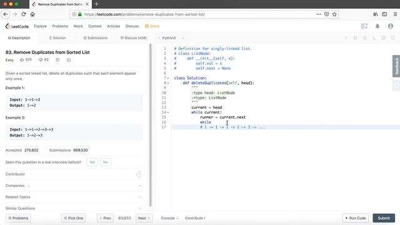
Task: Dislike the problem with thumbs down
Action: click(41, 60)
